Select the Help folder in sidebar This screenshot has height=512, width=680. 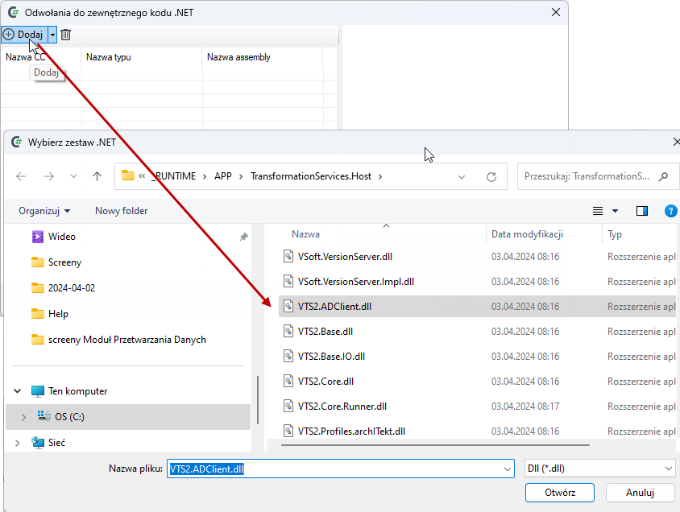tap(58, 314)
